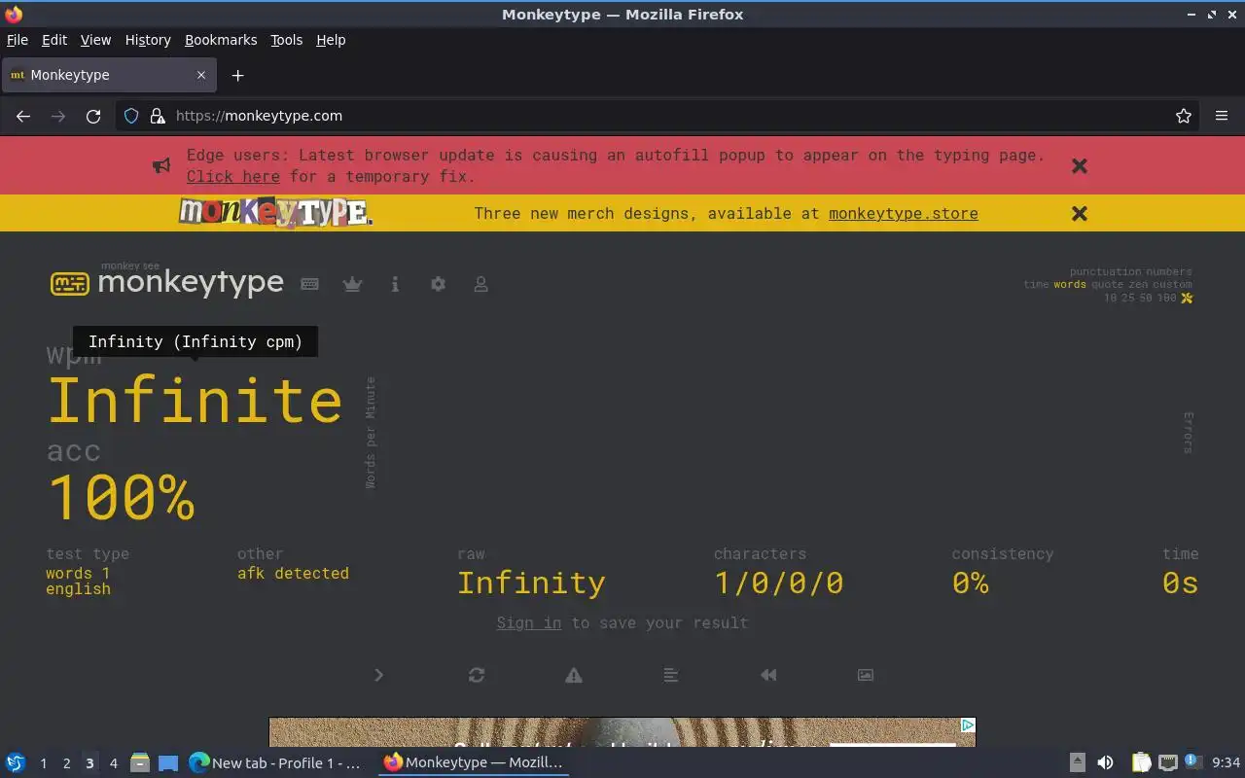Start next test with chevron icon
Image resolution: width=1245 pixels, height=778 pixels.
point(378,675)
